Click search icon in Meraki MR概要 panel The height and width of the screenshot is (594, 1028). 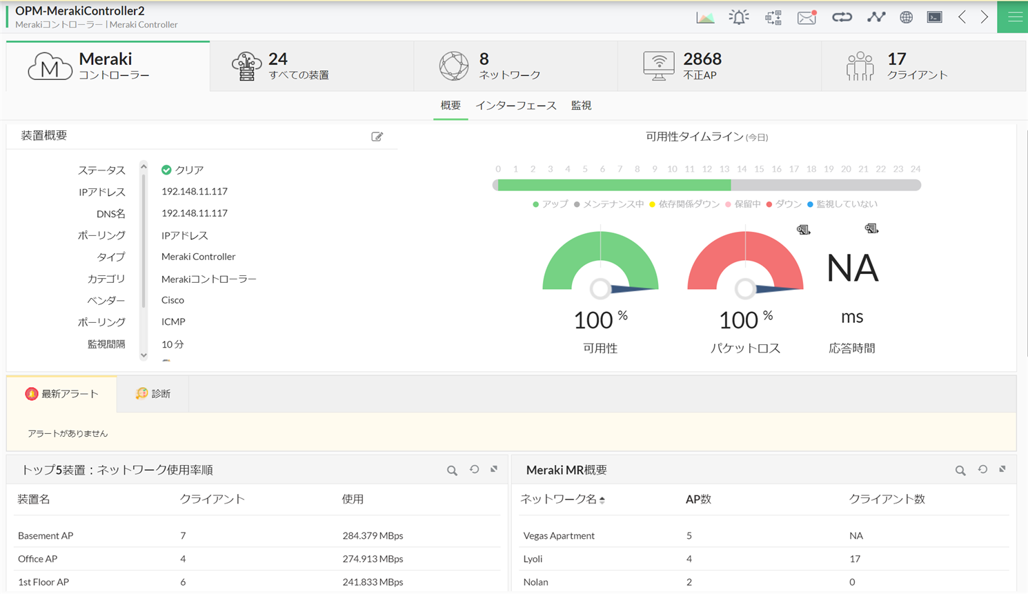click(x=960, y=471)
